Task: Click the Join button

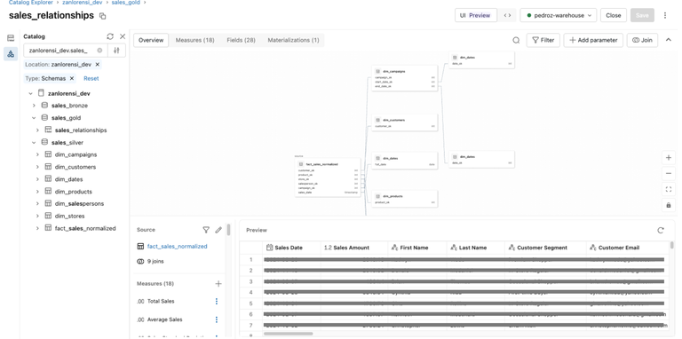Action: (x=642, y=40)
